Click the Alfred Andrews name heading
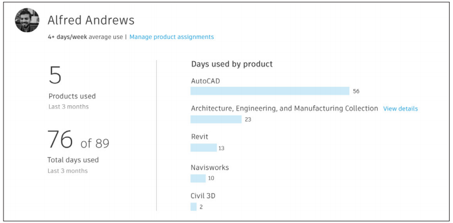Image resolution: width=453 pixels, height=223 pixels. pos(91,20)
